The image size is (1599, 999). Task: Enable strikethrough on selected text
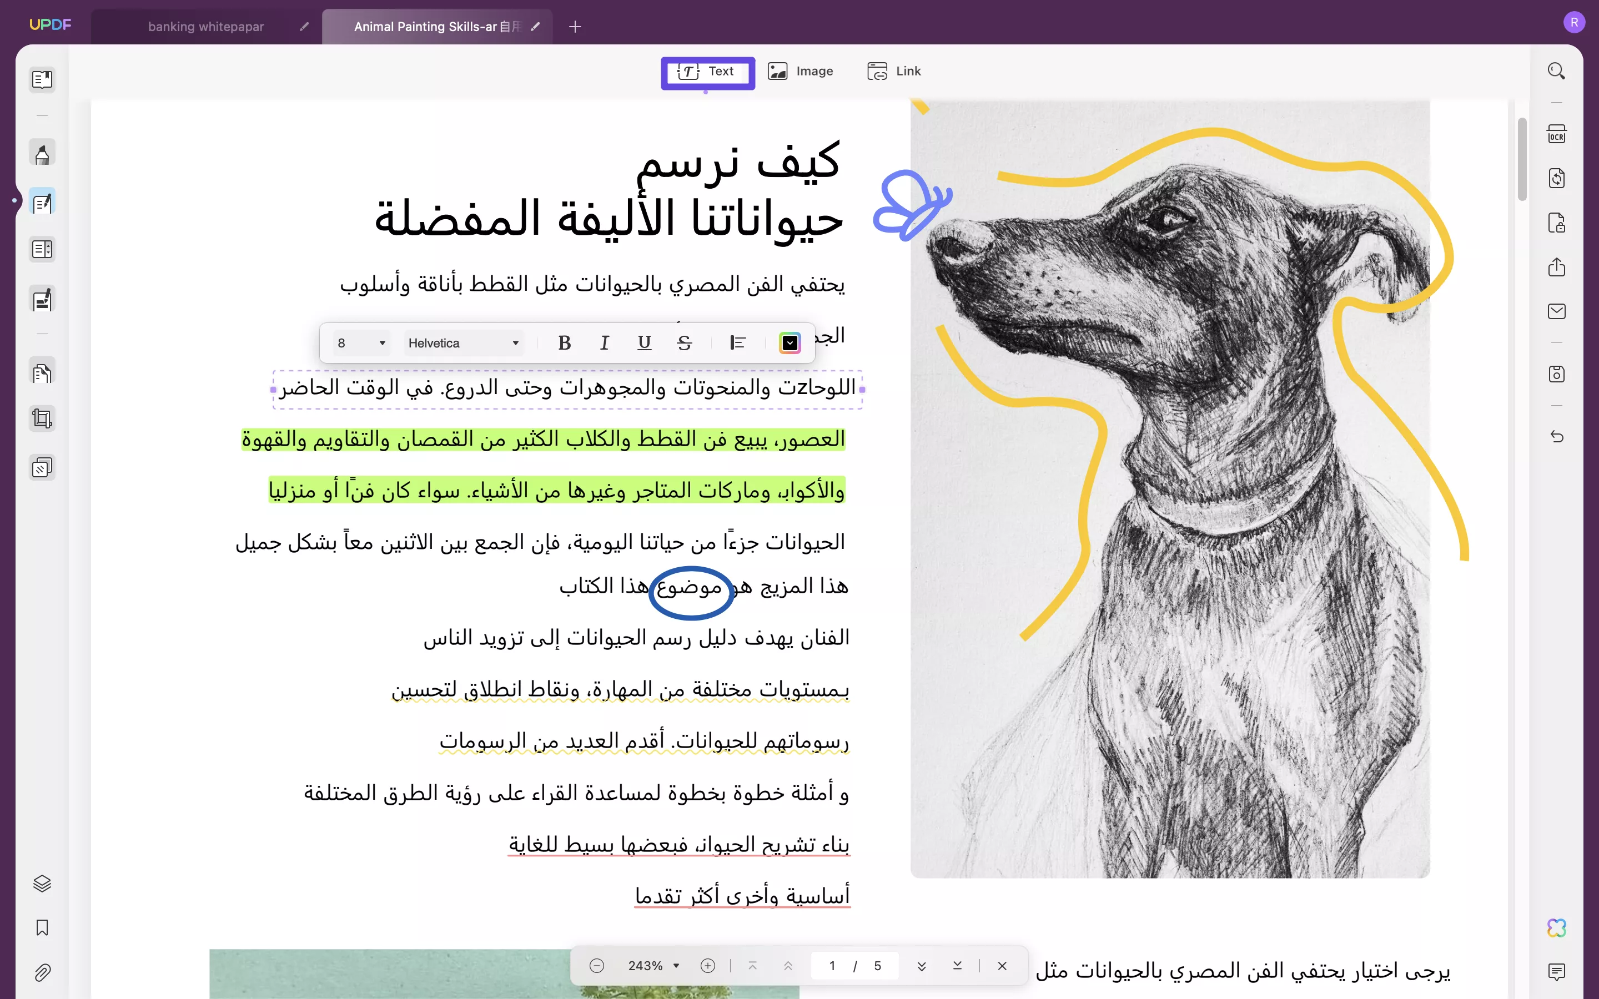(x=685, y=342)
